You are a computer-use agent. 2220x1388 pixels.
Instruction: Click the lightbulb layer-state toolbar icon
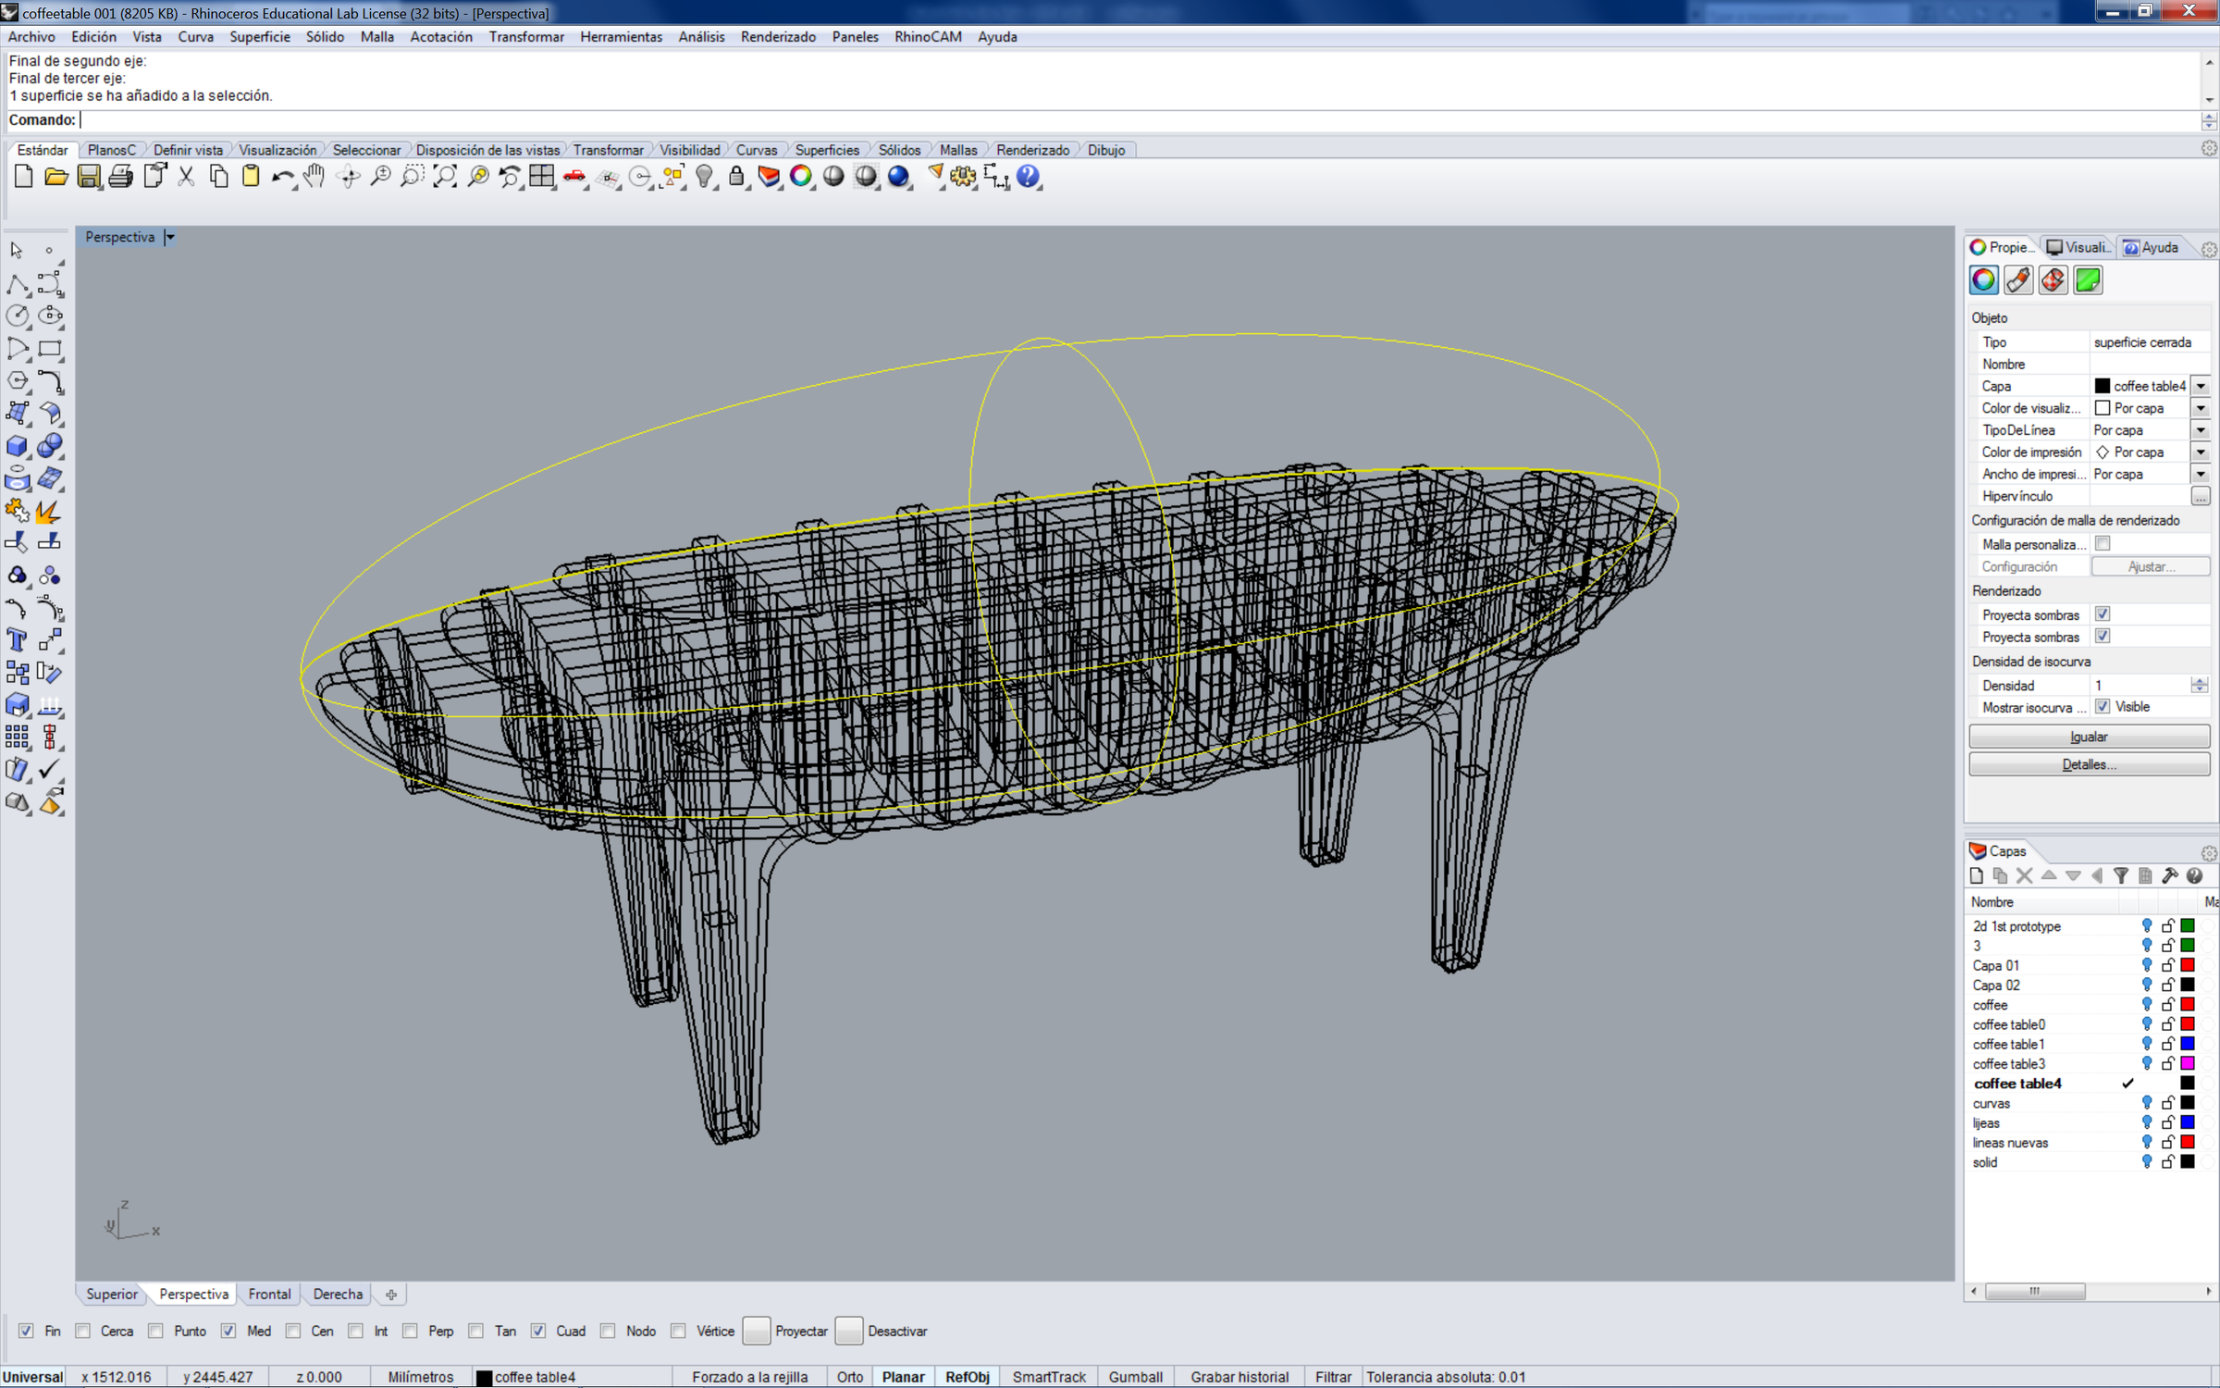pyautogui.click(x=706, y=177)
